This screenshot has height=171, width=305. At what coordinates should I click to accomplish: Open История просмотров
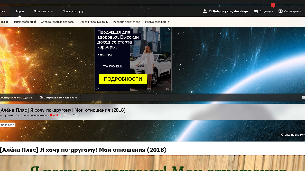pos(127,22)
